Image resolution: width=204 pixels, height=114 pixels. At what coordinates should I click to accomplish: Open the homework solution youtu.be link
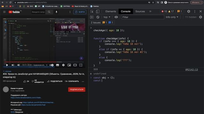point(33,105)
